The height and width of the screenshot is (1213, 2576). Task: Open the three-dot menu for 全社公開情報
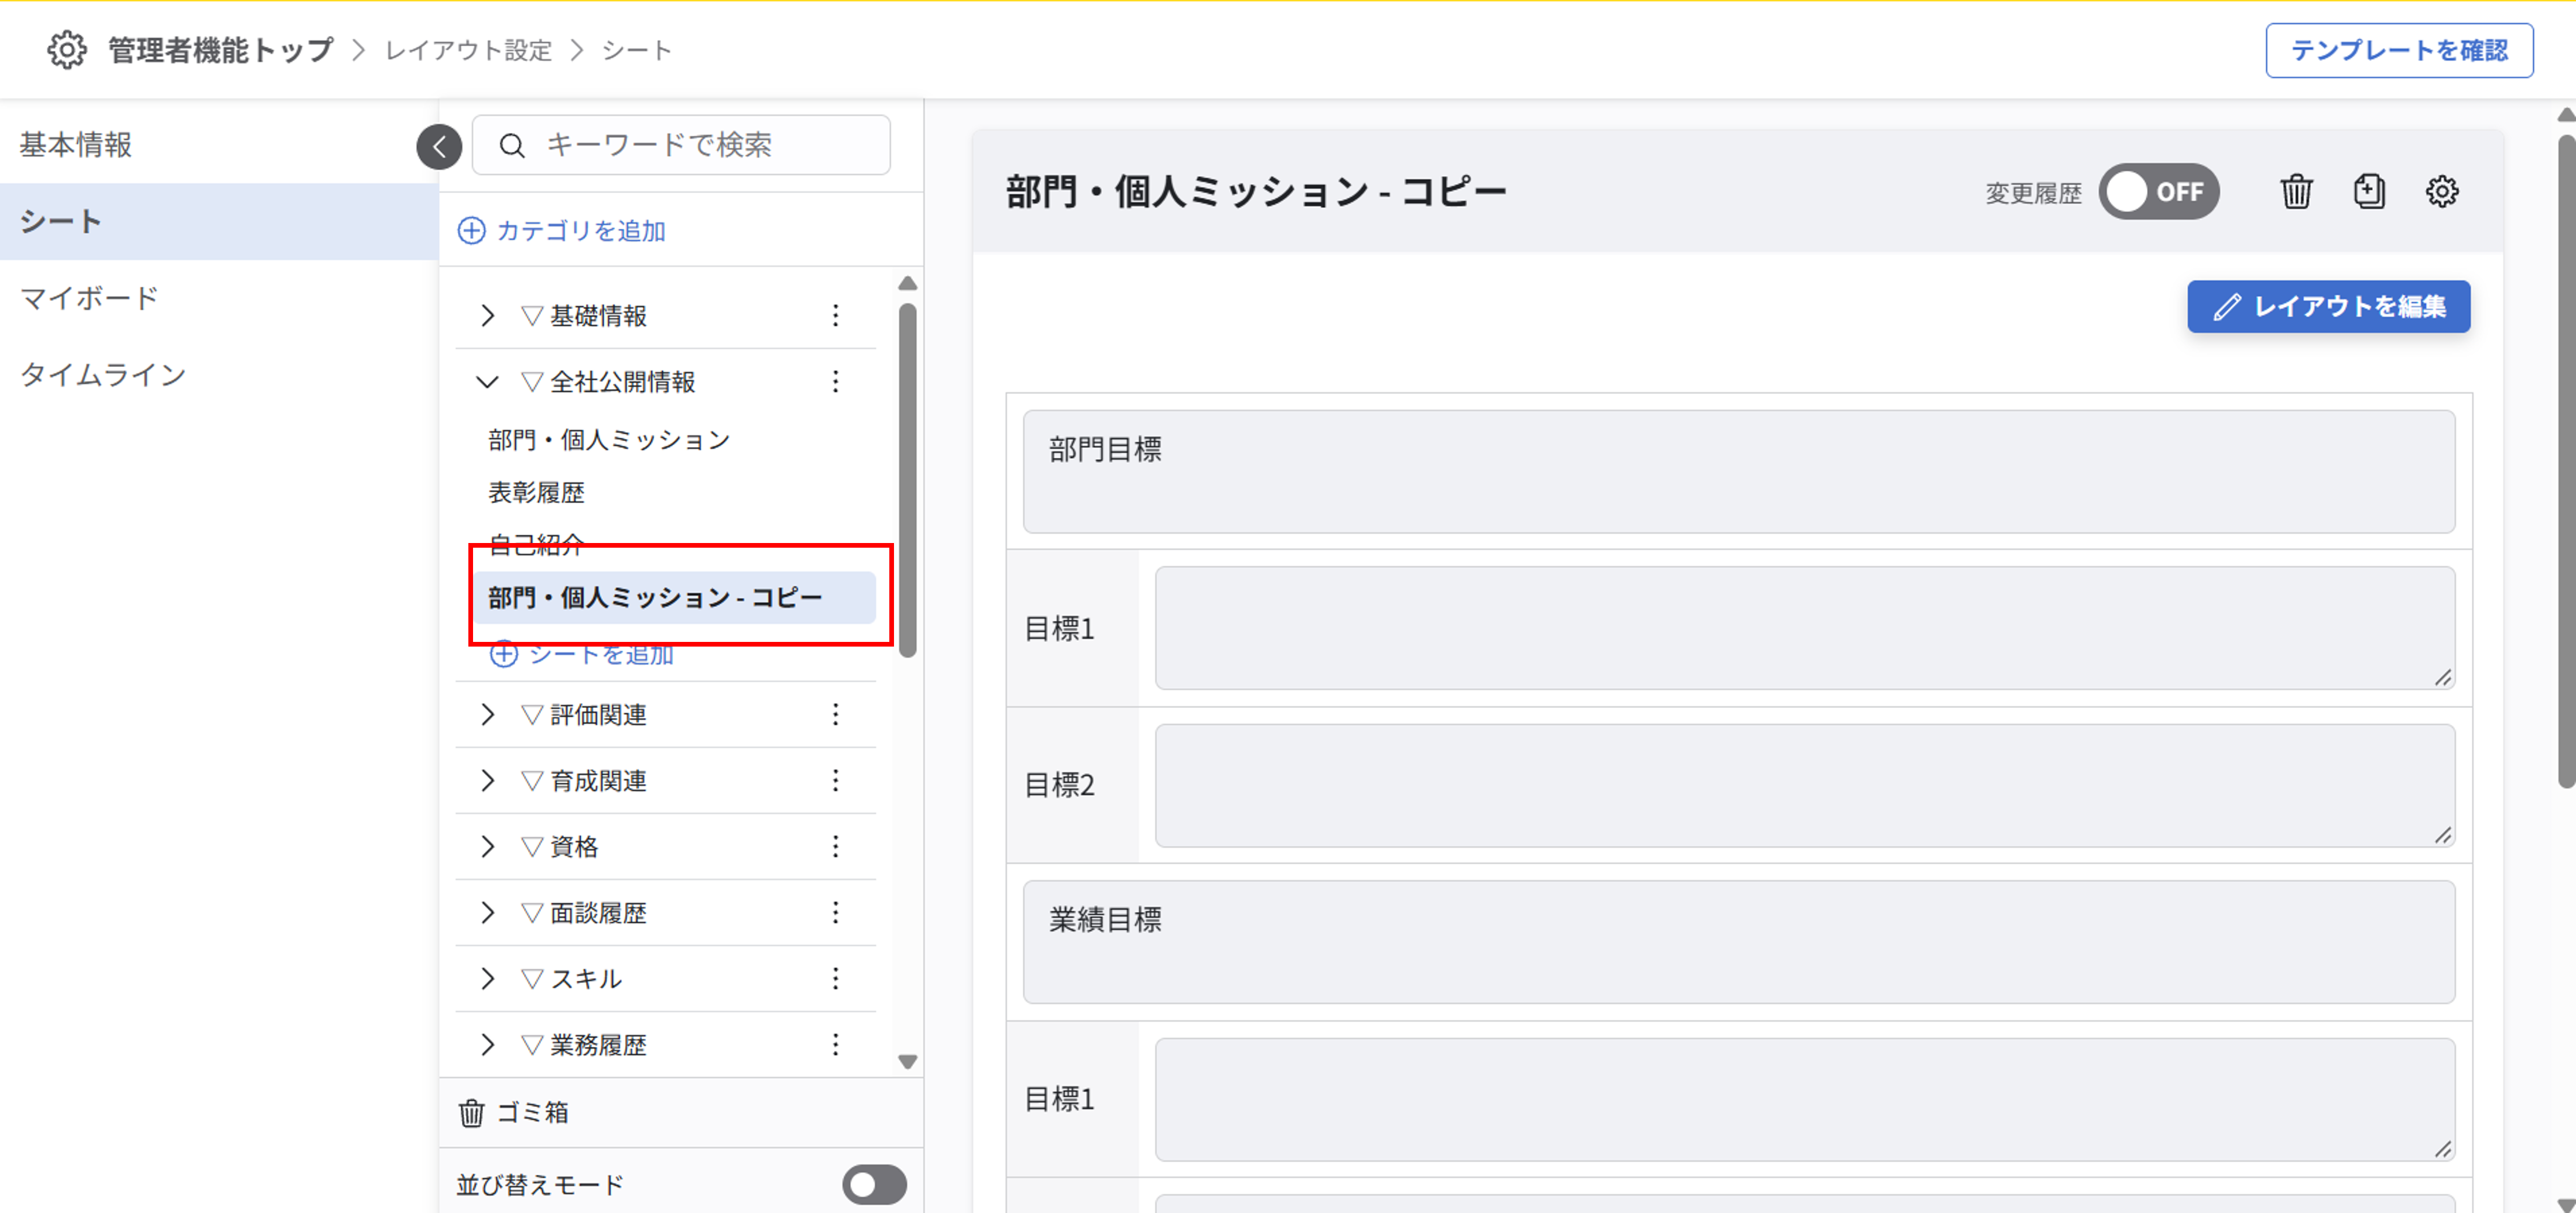[835, 382]
